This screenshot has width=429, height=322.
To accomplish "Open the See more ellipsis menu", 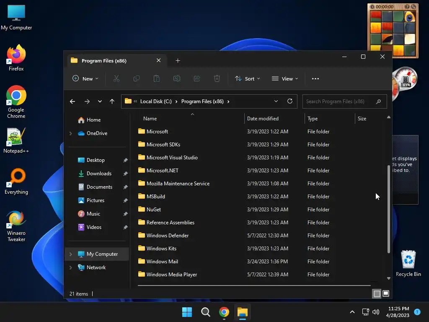I will point(315,78).
